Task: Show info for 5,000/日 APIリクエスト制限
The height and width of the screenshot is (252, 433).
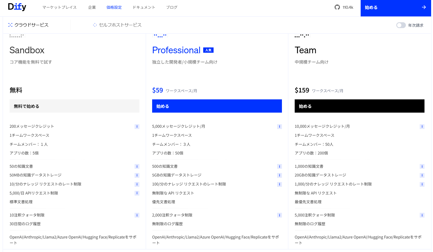Action: (x=137, y=193)
